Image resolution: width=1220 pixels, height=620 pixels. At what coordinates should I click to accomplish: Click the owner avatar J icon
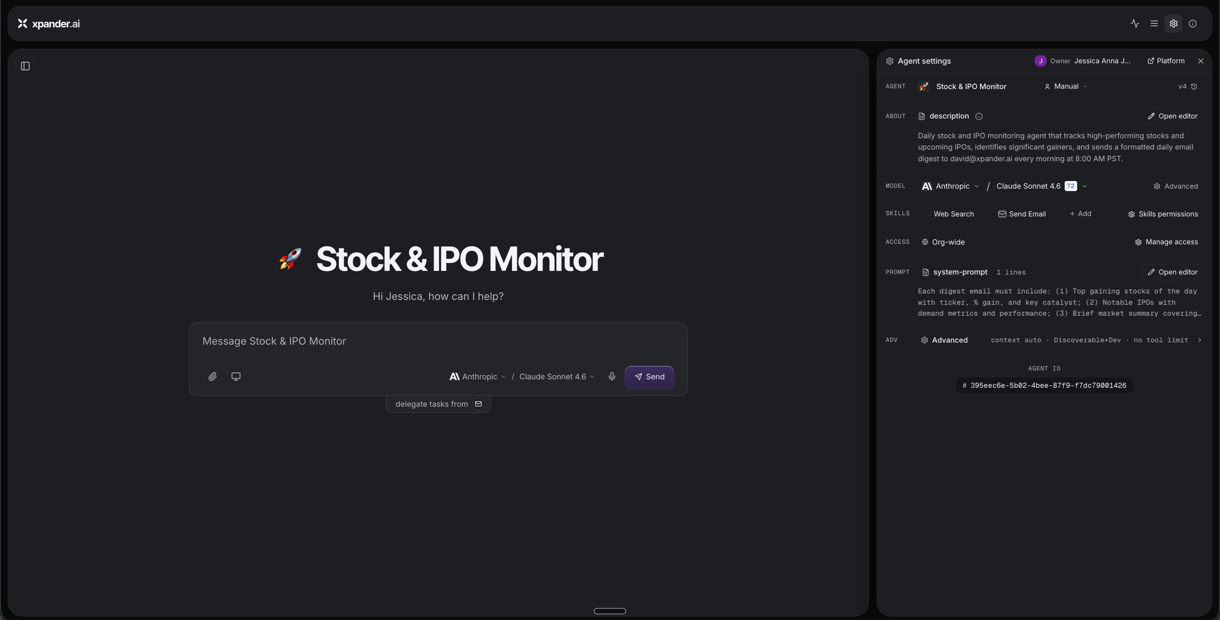point(1040,61)
